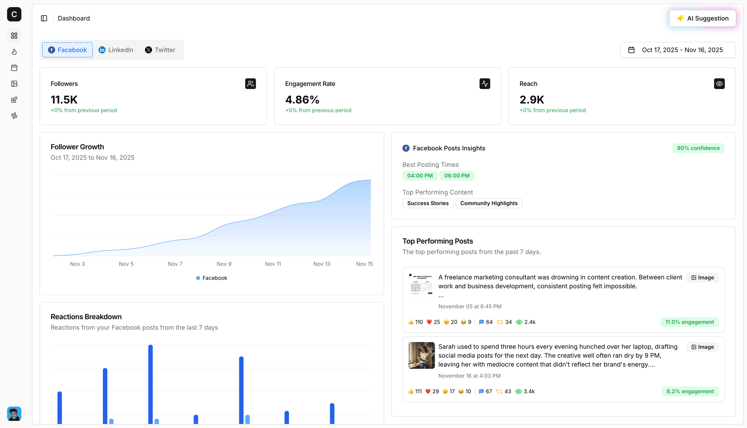
Task: Toggle Facebook legend under Follower Growth chart
Action: click(212, 278)
